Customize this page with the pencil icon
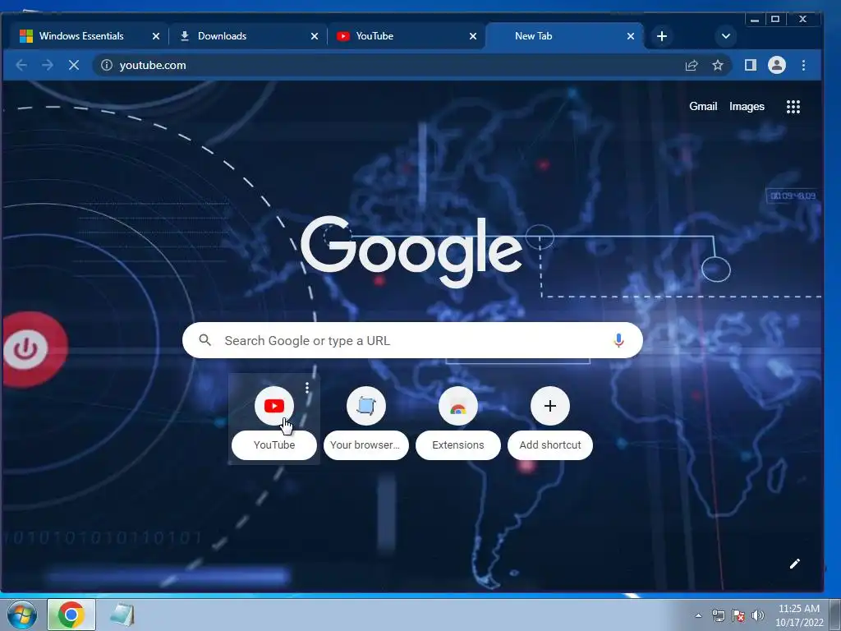 (795, 564)
